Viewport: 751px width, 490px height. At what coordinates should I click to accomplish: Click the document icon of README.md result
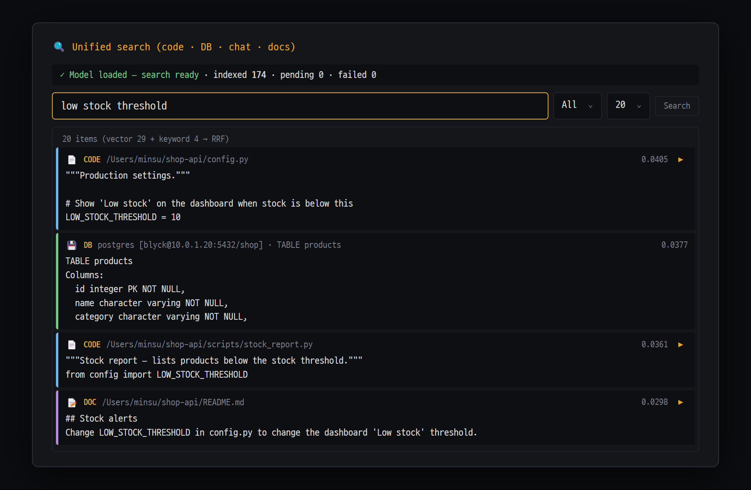tap(72, 402)
